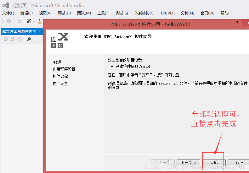
Task: Click the text '创建控件helloWorld'
Action: (x=133, y=66)
